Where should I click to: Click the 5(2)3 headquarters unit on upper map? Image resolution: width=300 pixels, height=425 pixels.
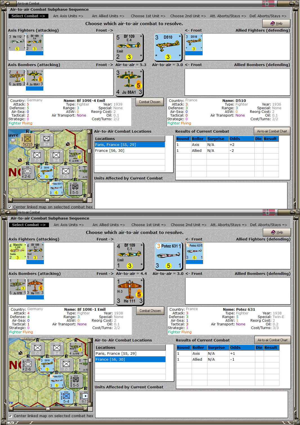(28, 140)
